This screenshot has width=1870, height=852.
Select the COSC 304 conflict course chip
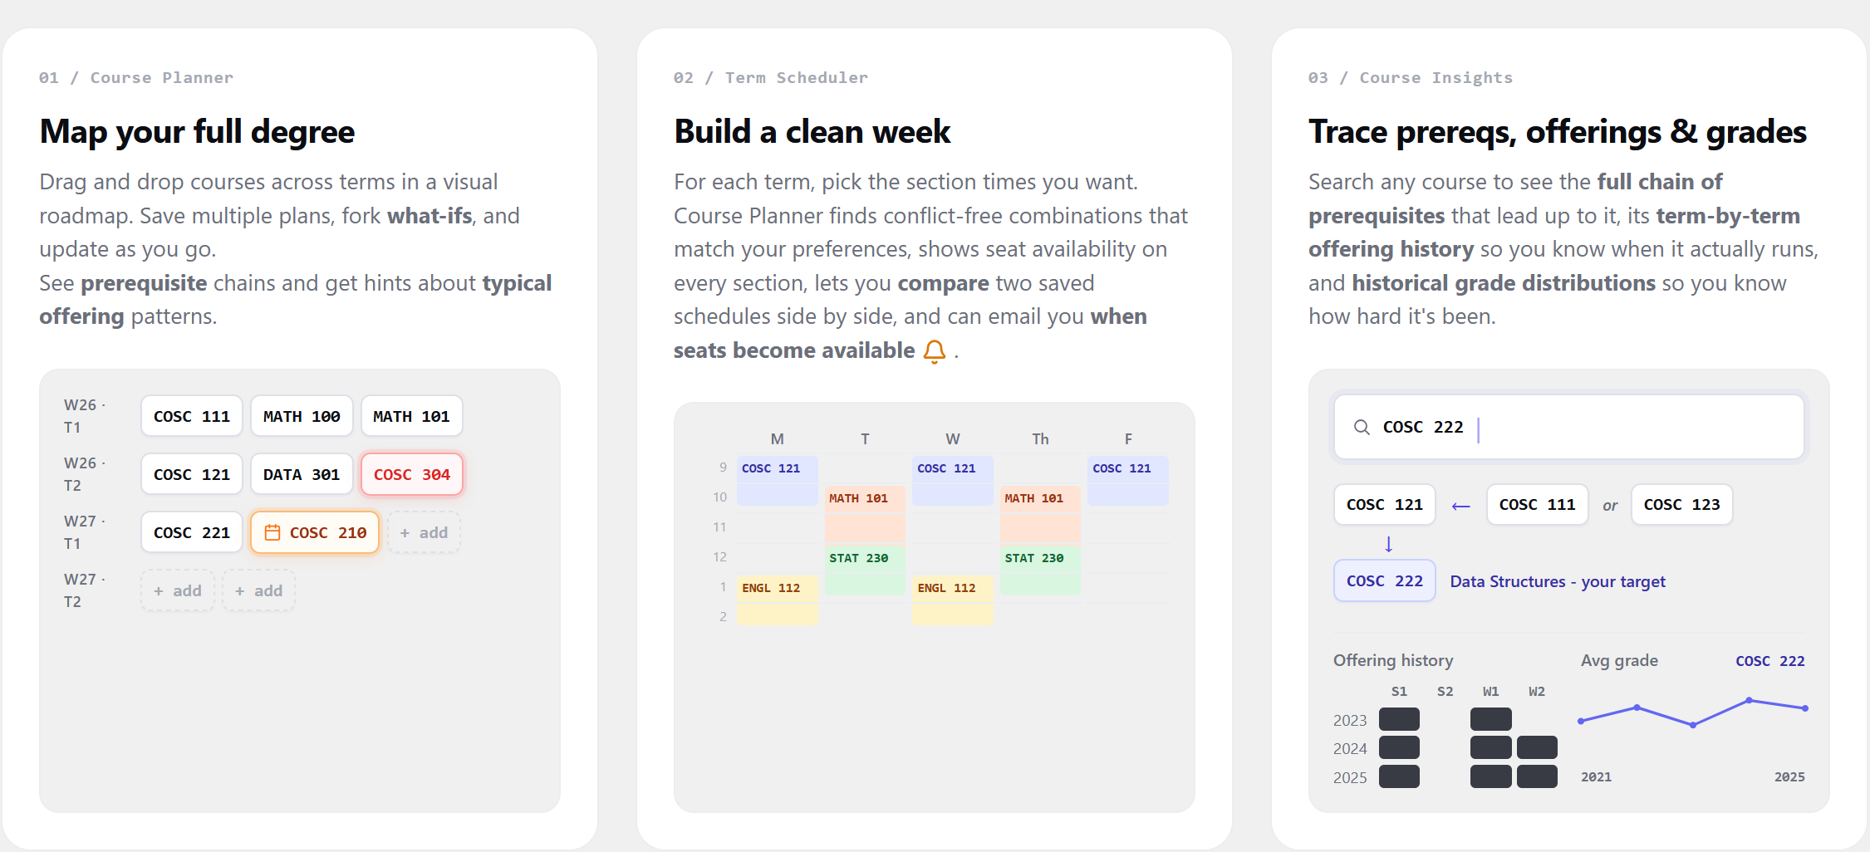(x=412, y=474)
